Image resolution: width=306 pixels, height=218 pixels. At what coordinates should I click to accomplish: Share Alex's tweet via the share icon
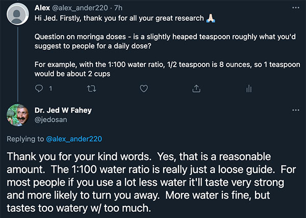click(196, 89)
